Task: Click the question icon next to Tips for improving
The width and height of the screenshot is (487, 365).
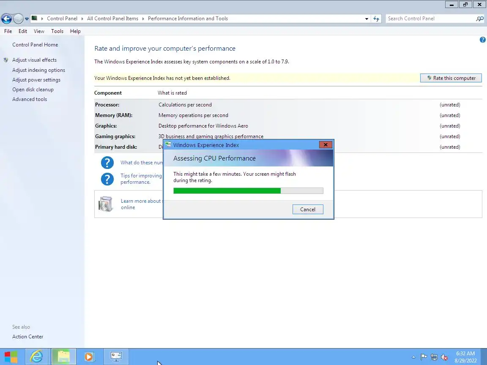Action: click(x=107, y=179)
